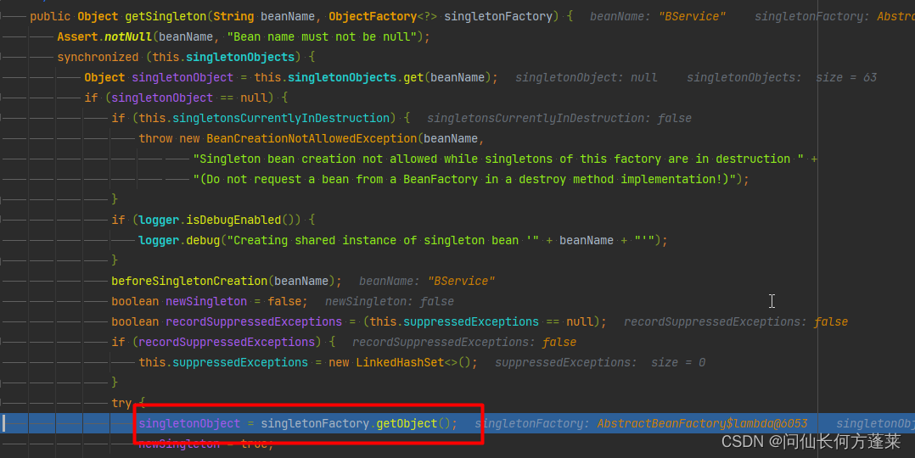Click the LinkedHashSet constructor
Viewport: 915px width, 458px height.
(400, 363)
